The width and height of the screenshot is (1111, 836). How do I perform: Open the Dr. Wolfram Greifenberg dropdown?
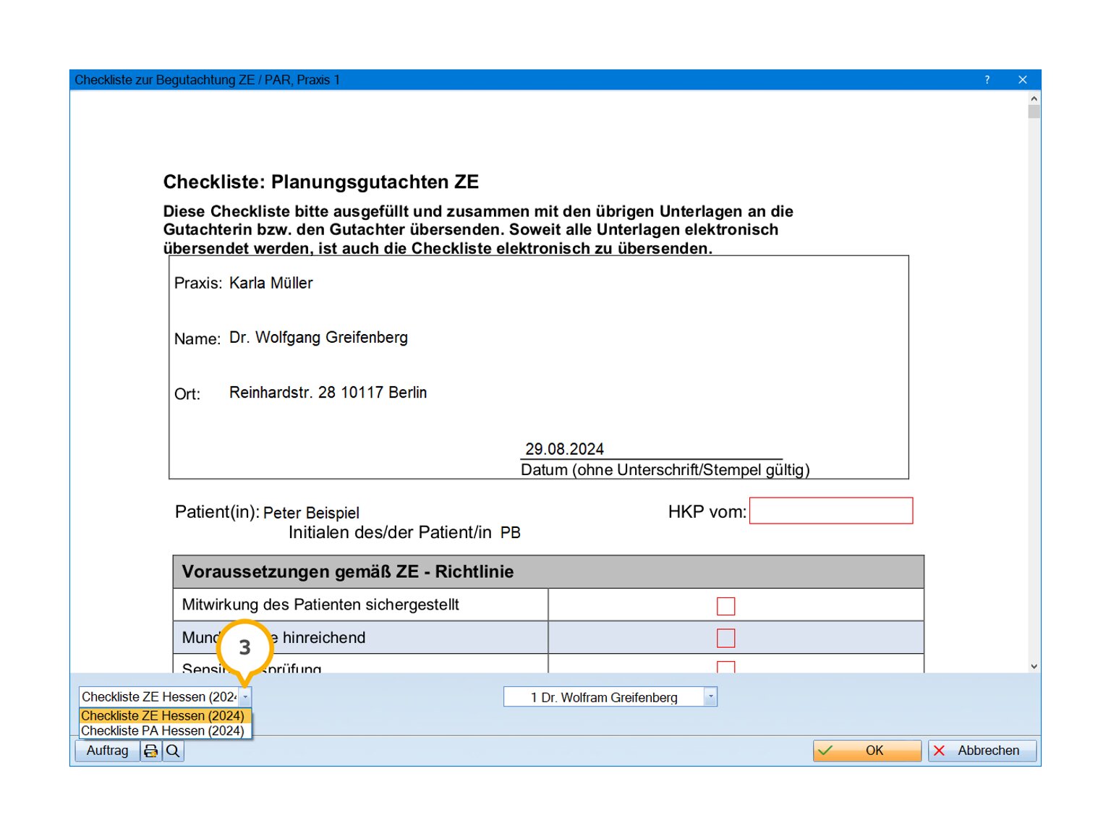(710, 696)
